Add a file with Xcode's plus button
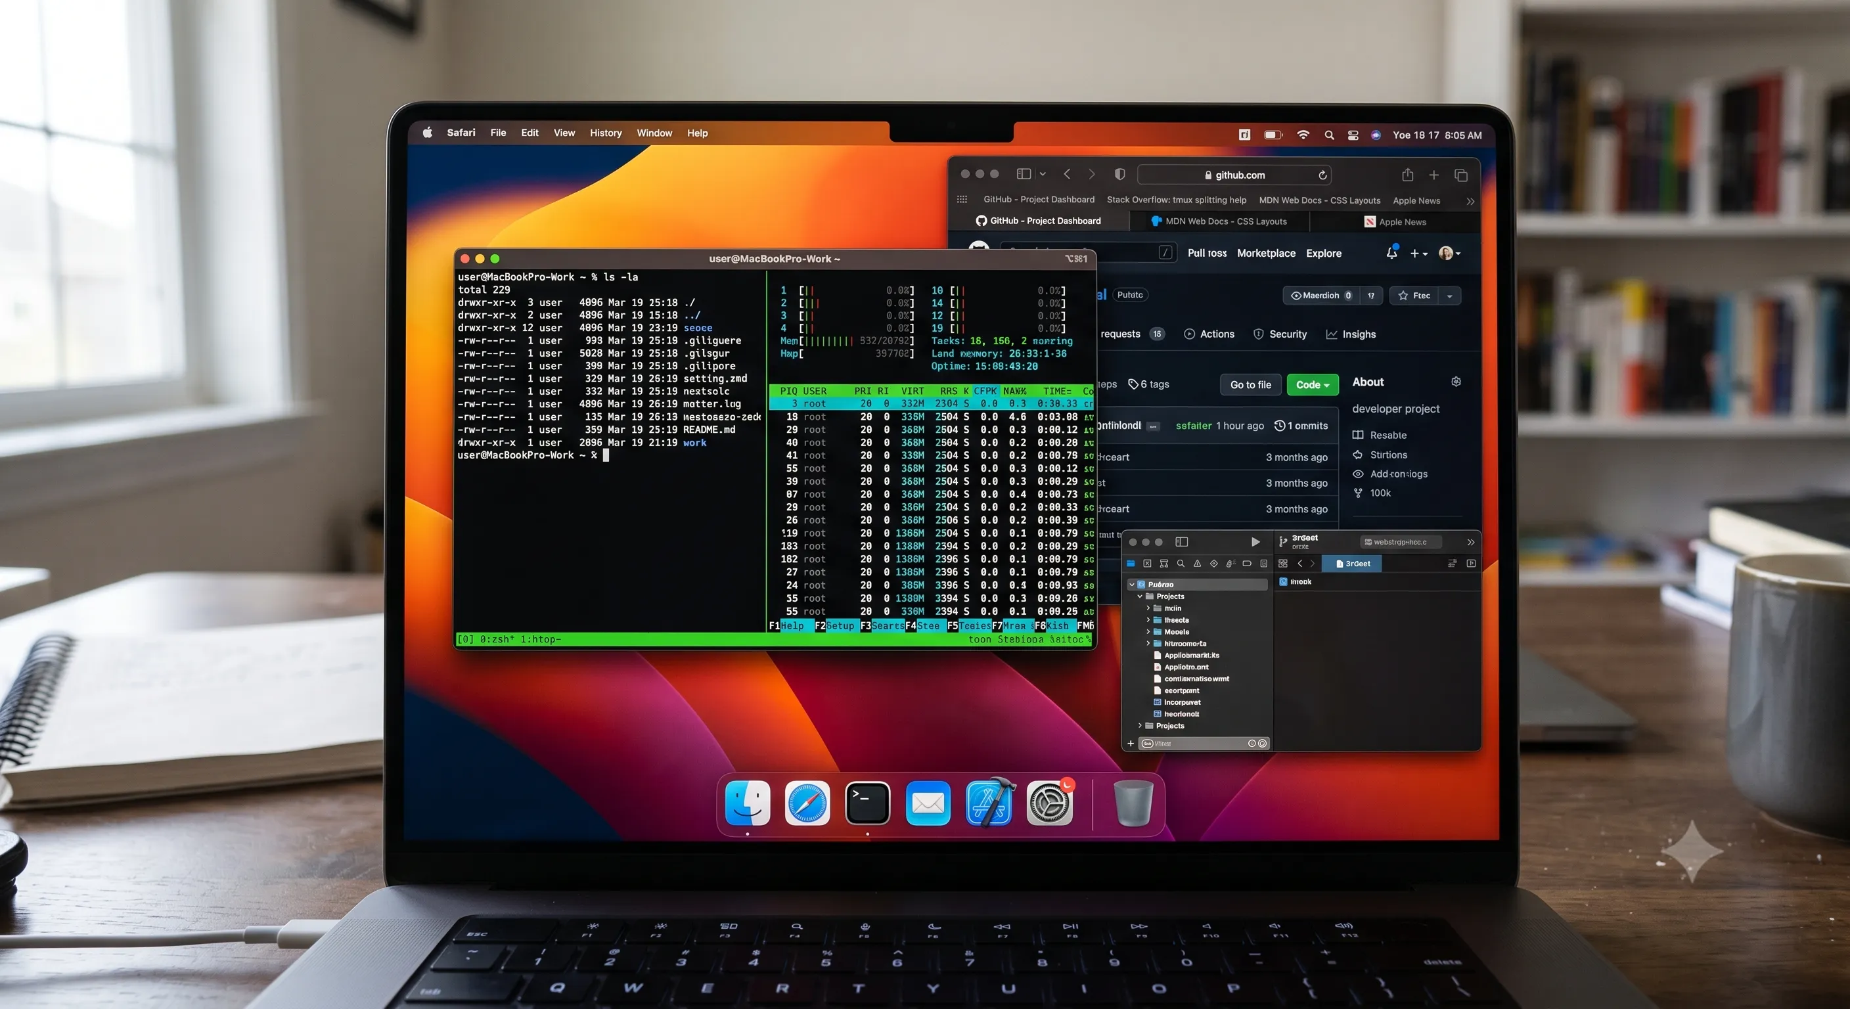The image size is (1850, 1009). click(1131, 744)
